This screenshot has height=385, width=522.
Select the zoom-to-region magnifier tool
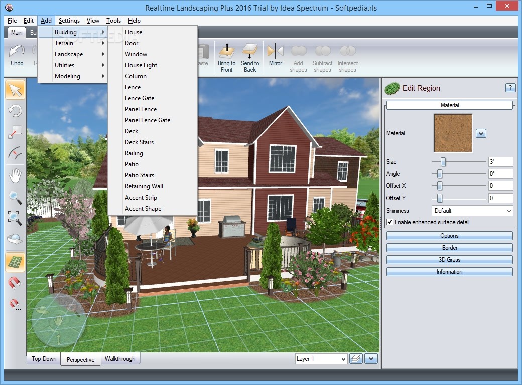click(x=15, y=218)
